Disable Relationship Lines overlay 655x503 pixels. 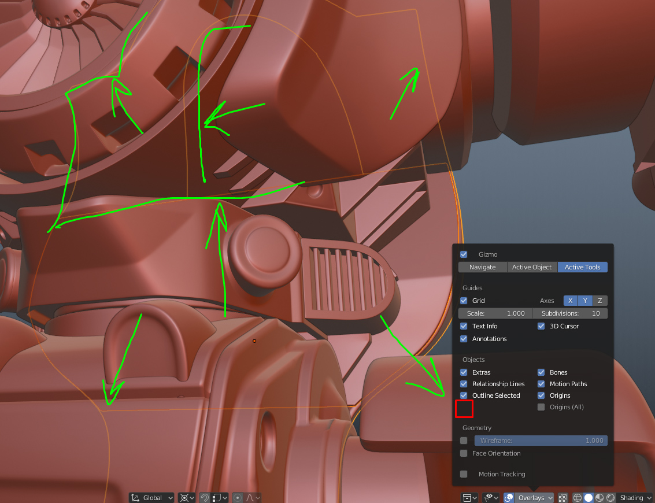(464, 383)
